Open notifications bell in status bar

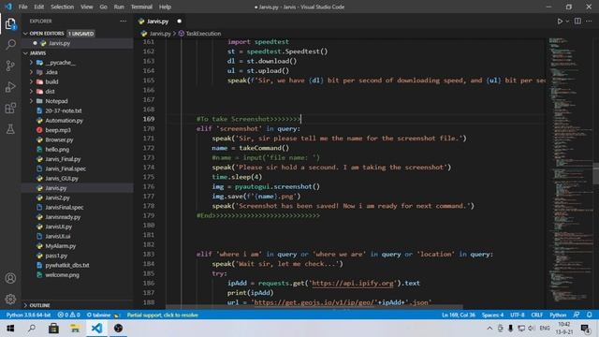tap(590, 315)
